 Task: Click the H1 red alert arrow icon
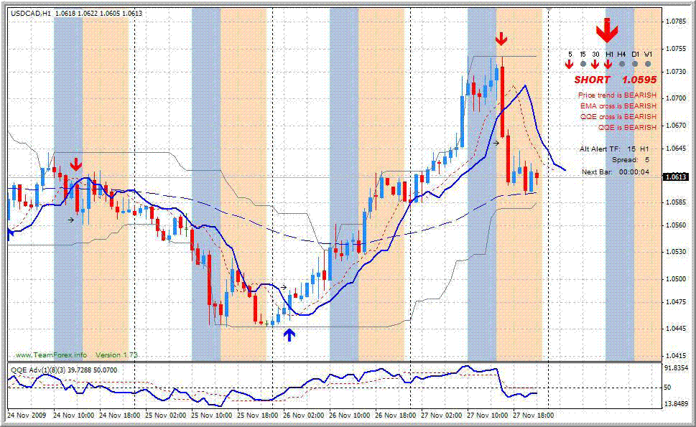coord(608,64)
